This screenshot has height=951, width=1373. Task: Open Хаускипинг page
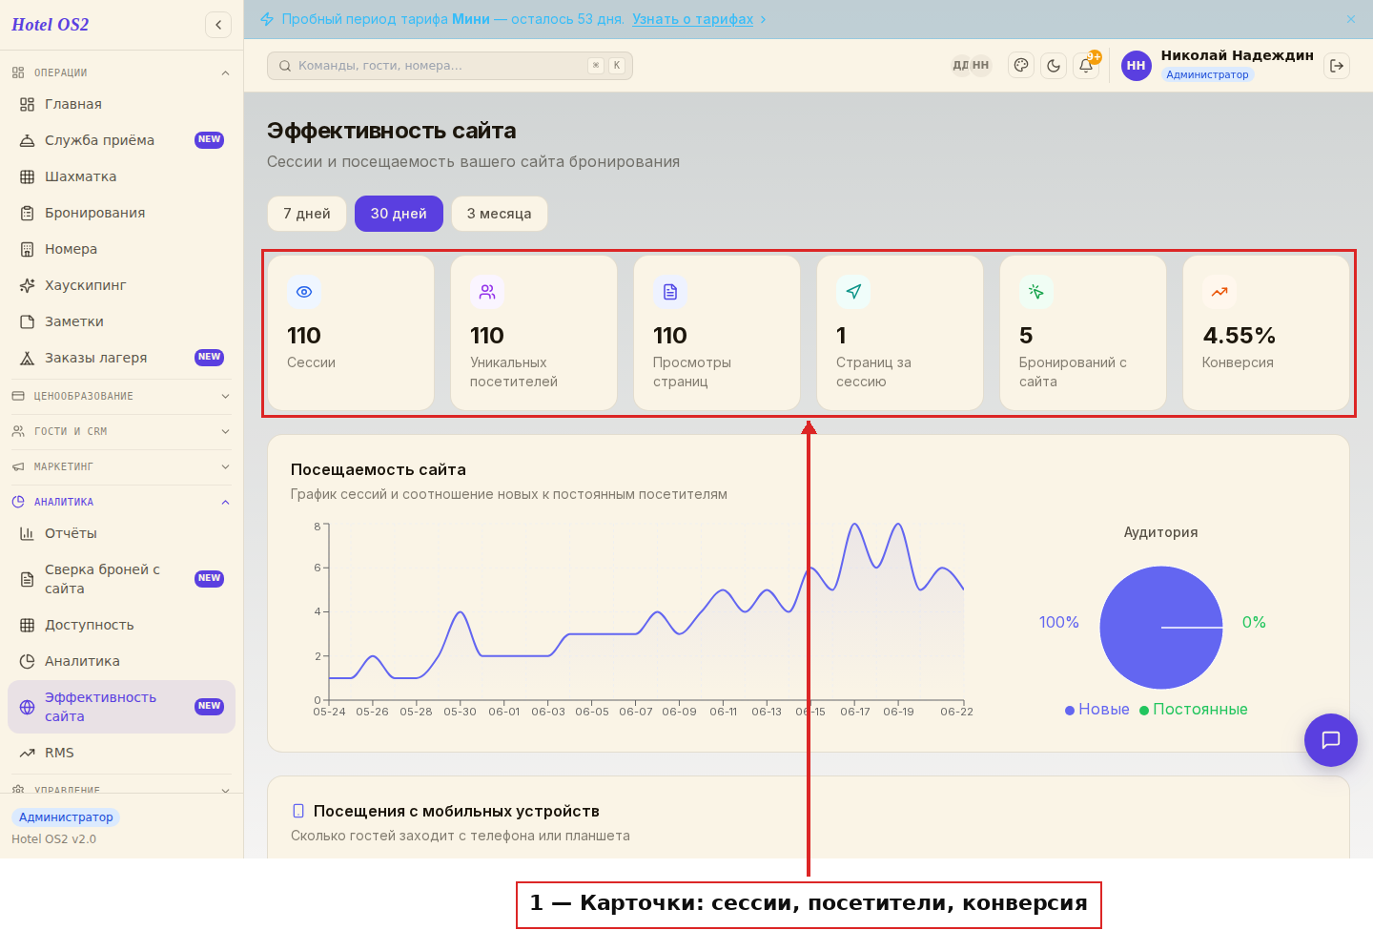(x=121, y=285)
